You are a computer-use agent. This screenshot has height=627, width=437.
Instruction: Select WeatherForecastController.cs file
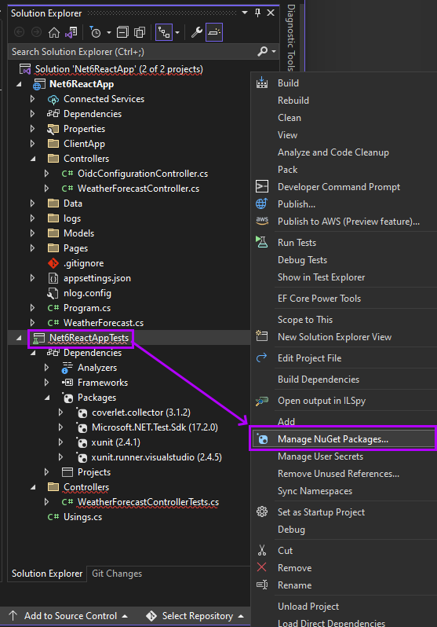[x=138, y=189]
